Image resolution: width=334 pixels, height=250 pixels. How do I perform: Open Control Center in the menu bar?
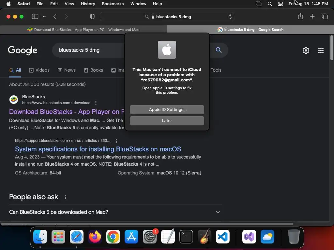coord(281,4)
